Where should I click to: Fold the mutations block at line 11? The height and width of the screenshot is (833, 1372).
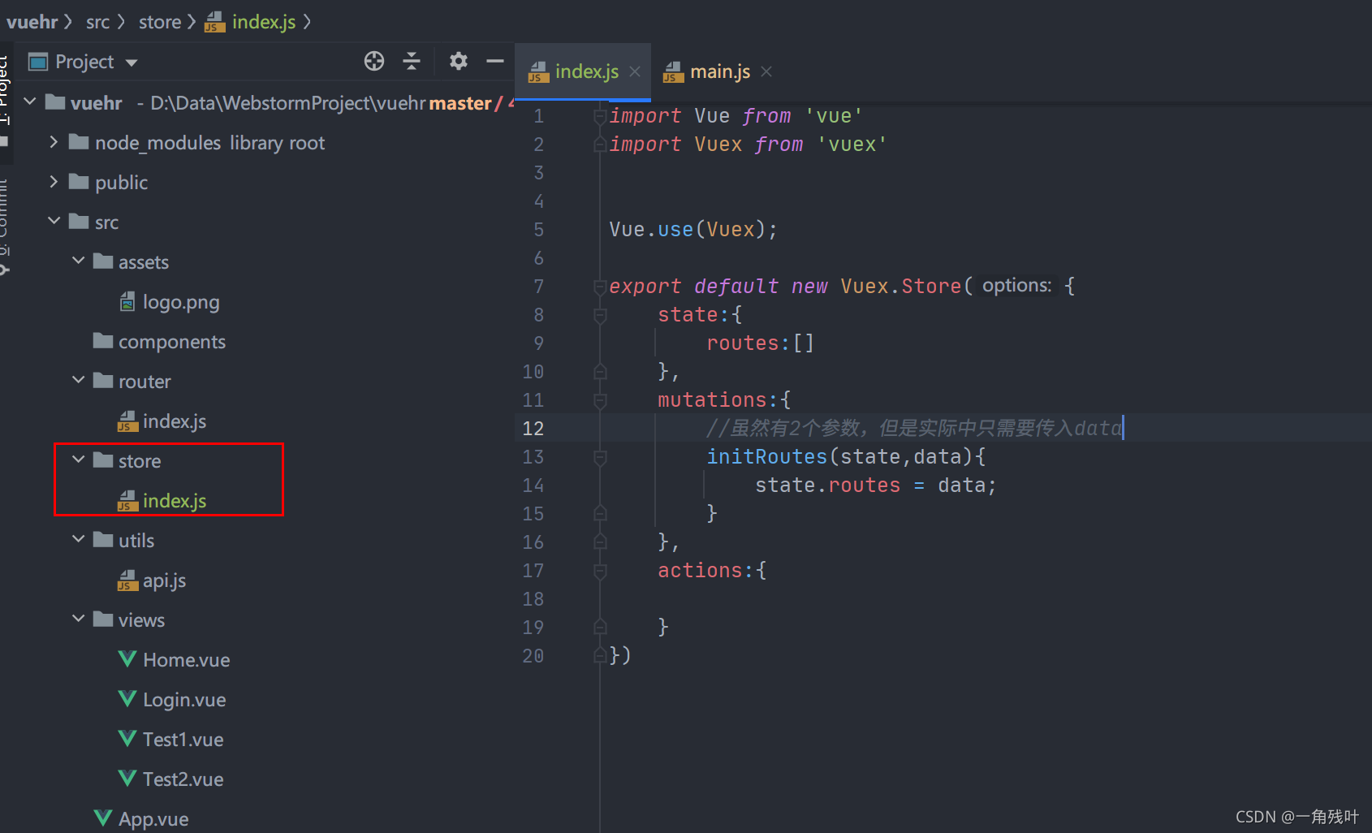point(600,400)
